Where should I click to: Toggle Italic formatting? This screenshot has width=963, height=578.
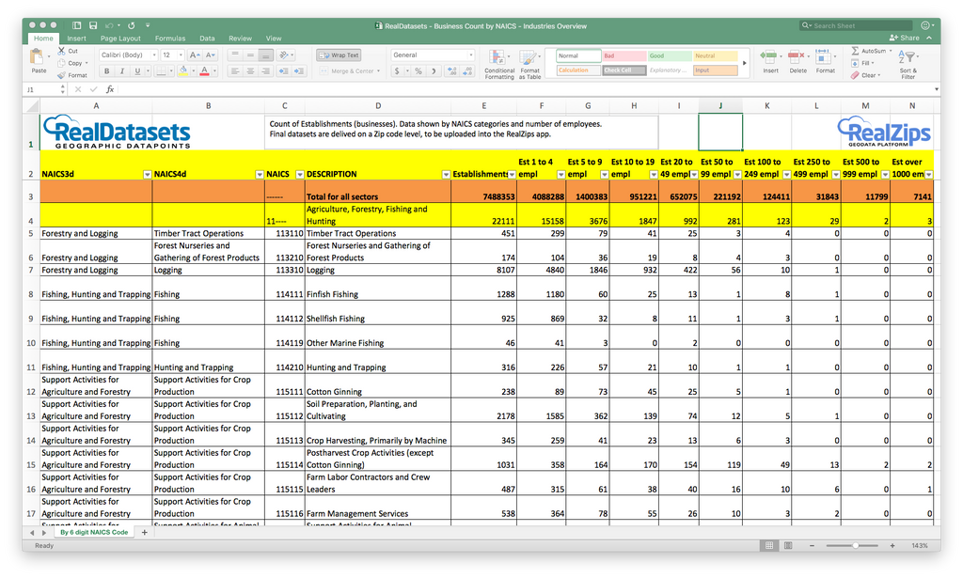coord(122,71)
